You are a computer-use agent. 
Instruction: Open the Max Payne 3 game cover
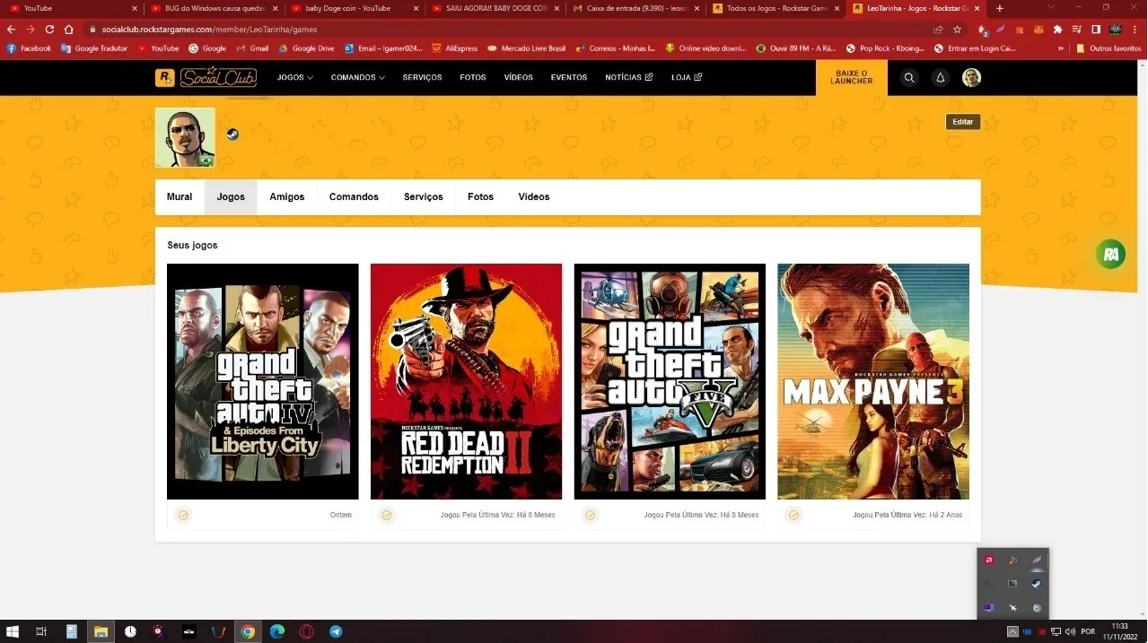[873, 381]
